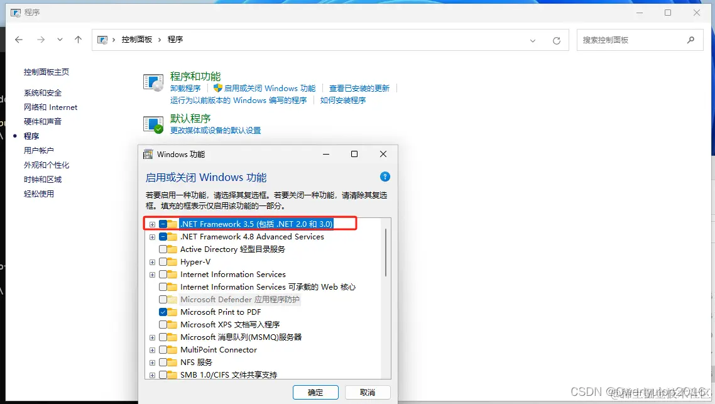Screen dimensions: 715x404
Task: Expand the .NET Framework 3.5 tree node
Action: point(151,224)
